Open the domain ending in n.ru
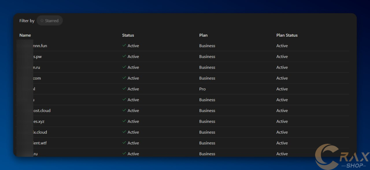The image size is (370, 170). tap(36, 67)
